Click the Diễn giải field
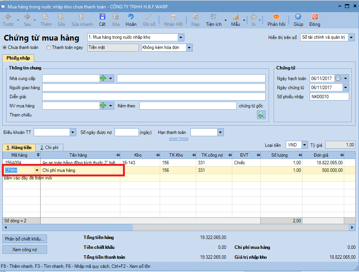The image size is (359, 272). 154,97
